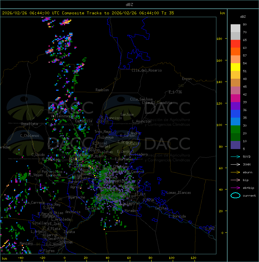The width and height of the screenshot is (259, 262).
Task: Click the 'Tres_Mayo' map label
Action: point(103,132)
